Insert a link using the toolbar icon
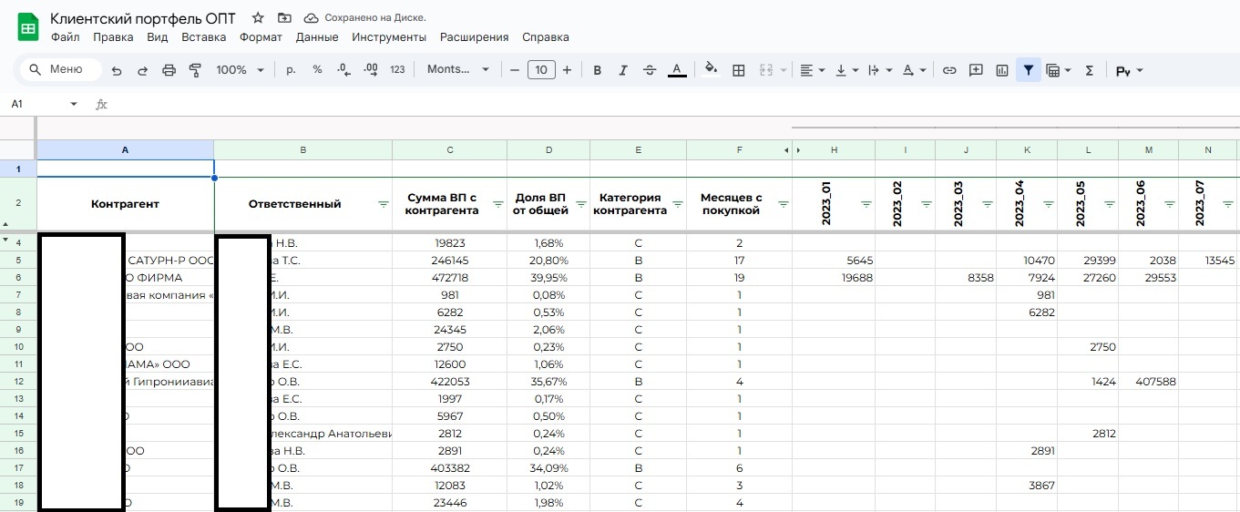 [949, 70]
